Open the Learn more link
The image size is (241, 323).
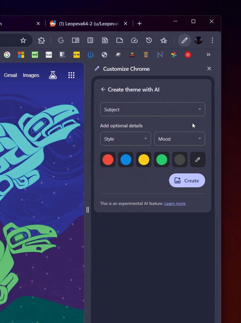[175, 203]
